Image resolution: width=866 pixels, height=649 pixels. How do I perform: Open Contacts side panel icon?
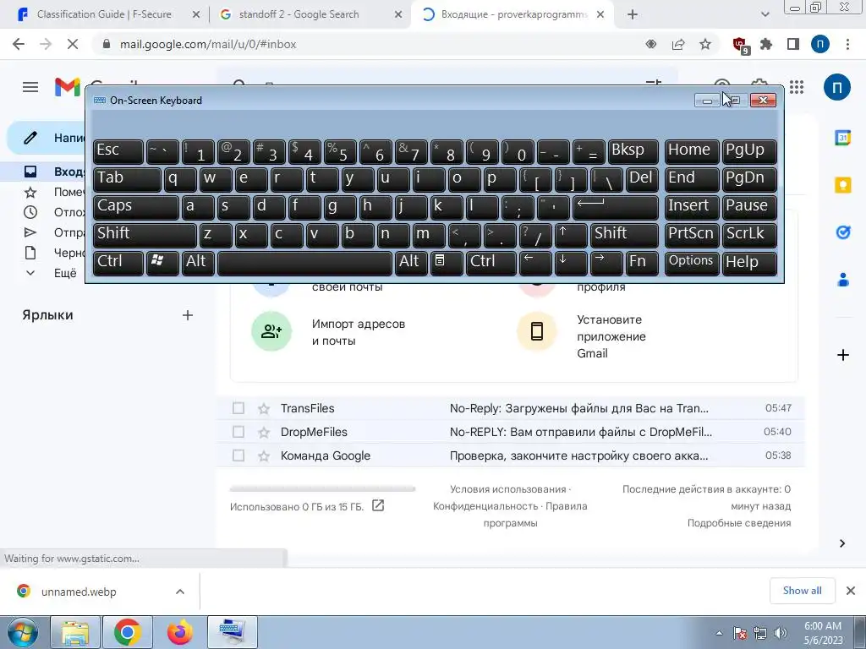point(843,280)
